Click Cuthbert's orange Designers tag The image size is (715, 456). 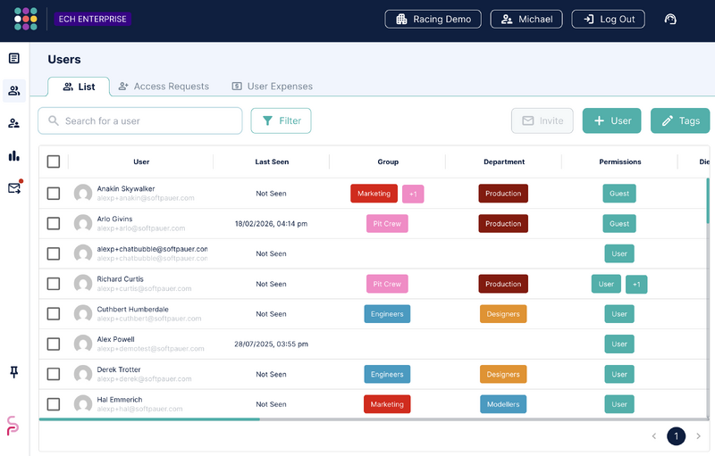pyautogui.click(x=503, y=313)
